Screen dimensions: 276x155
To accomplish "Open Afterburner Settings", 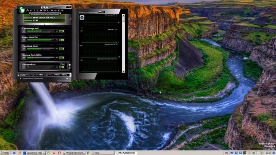I will 65,75.
